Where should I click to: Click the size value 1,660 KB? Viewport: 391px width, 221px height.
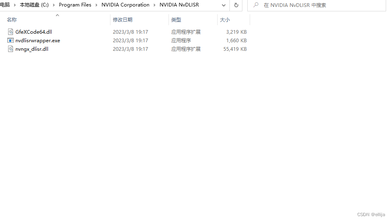[236, 40]
